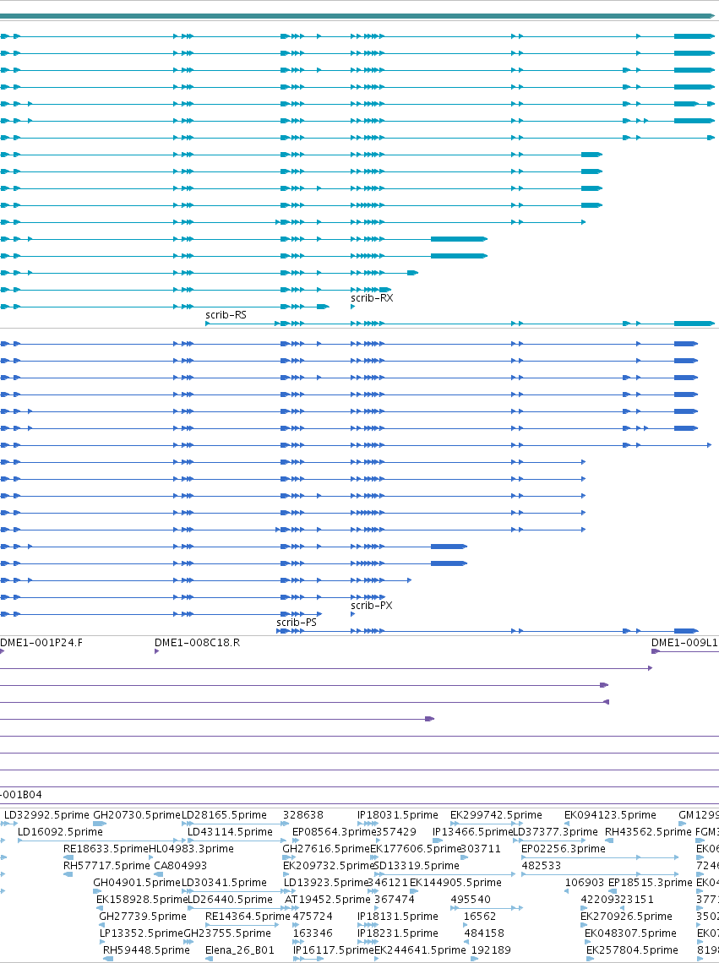Screen dimensions: 719x963
Task: Select EST label 495540
Action: tap(471, 899)
